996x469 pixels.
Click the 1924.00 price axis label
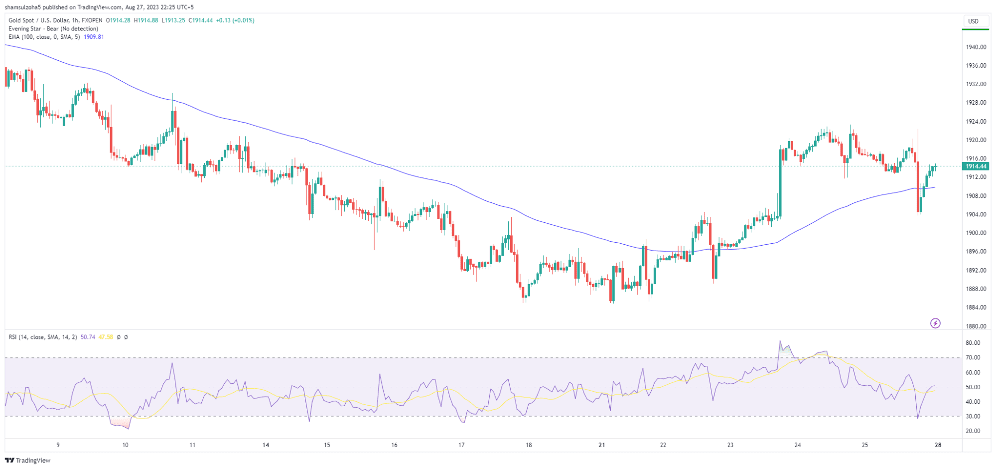976,122
